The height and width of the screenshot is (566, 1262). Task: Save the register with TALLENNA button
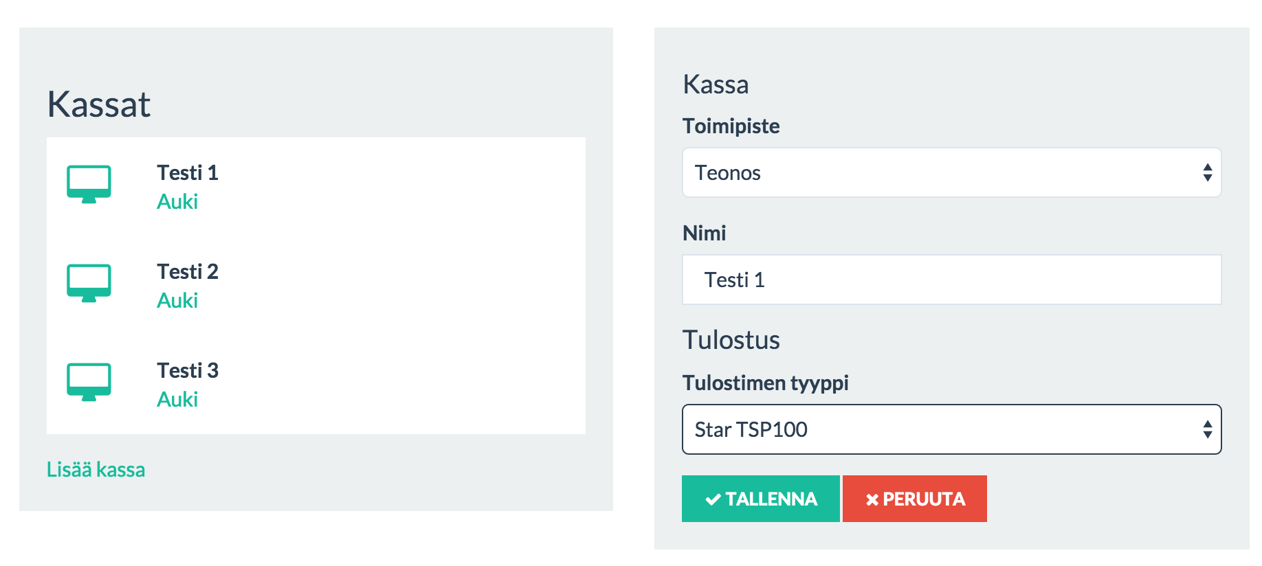pos(761,499)
